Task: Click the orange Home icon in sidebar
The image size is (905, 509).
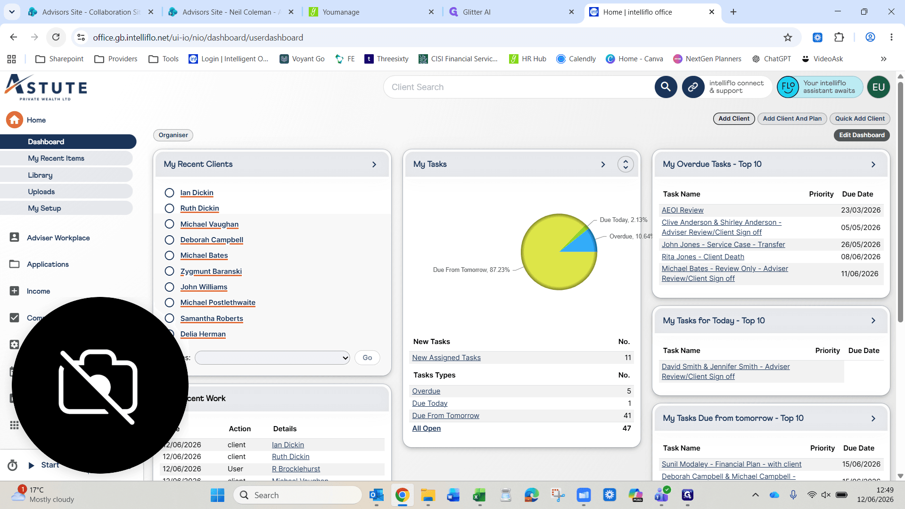Action: pyautogui.click(x=15, y=120)
